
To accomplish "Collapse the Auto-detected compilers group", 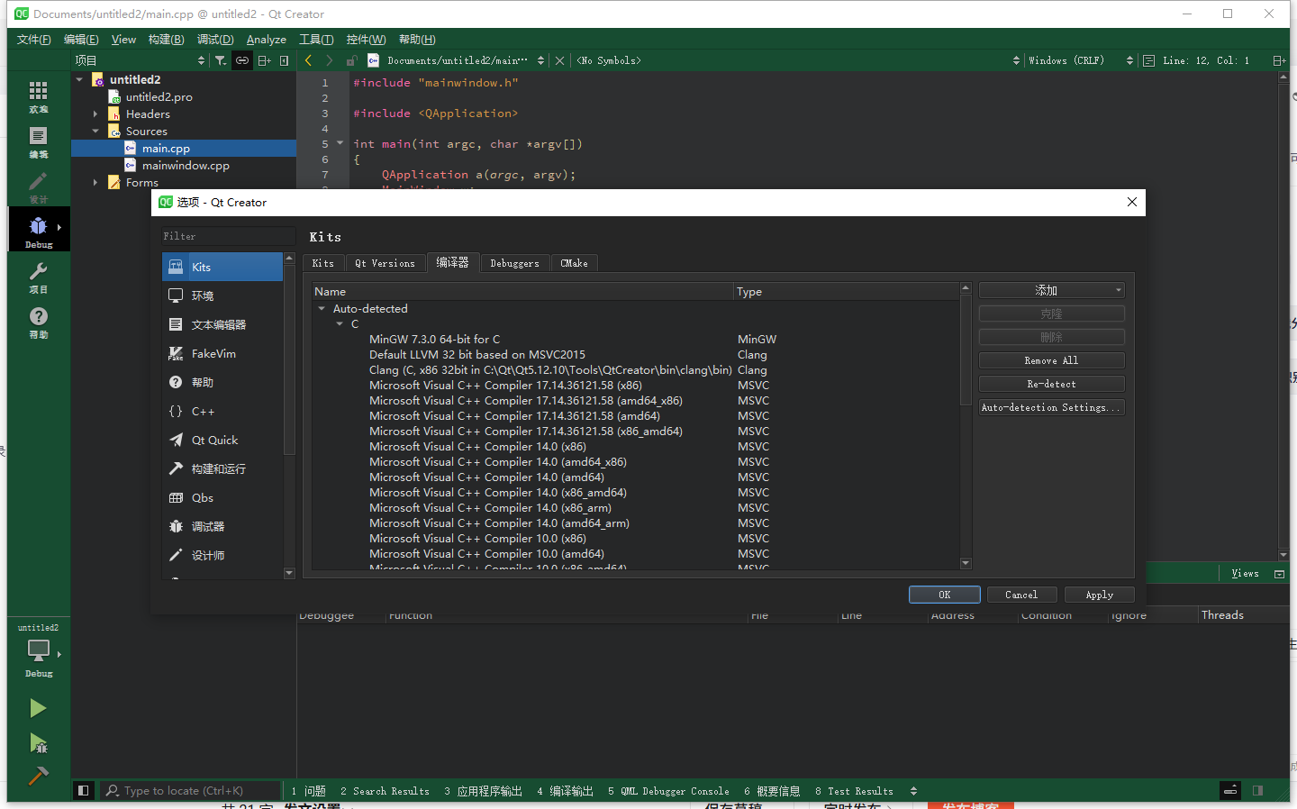I will (x=322, y=308).
